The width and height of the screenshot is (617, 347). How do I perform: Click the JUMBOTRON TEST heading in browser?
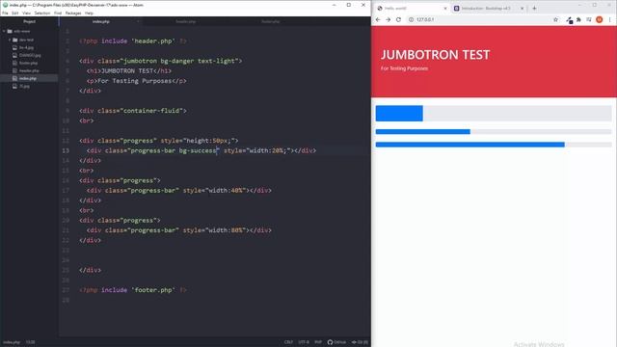click(x=435, y=54)
